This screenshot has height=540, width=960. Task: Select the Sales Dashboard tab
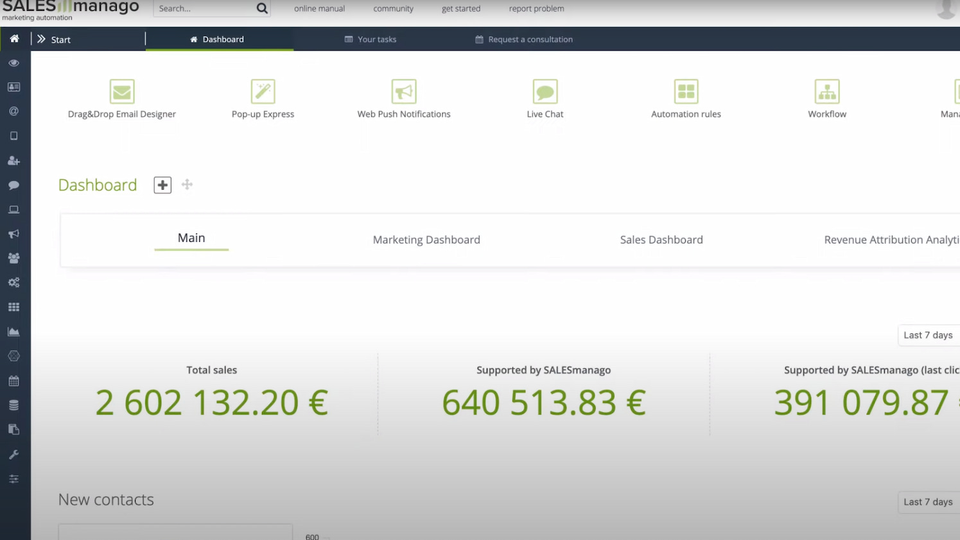tap(661, 239)
